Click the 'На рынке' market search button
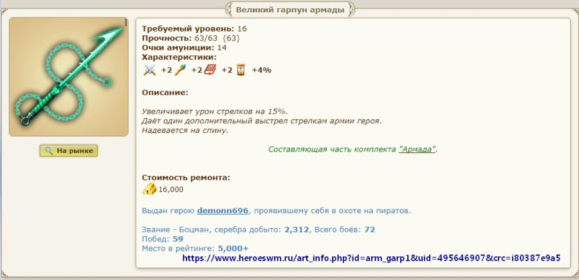The image size is (579, 280). (69, 151)
